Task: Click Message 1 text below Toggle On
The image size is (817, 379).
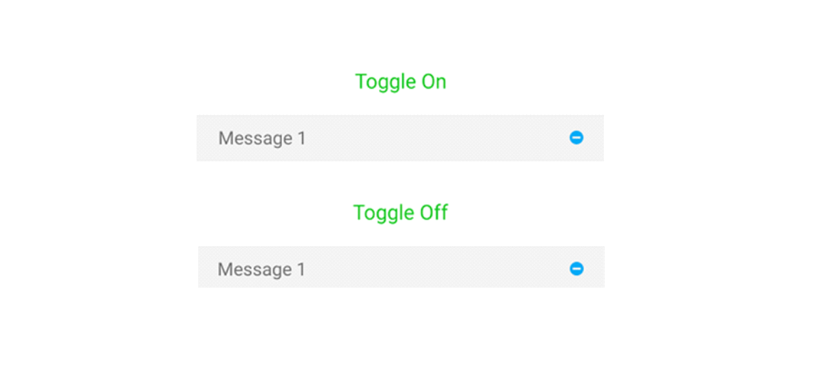Action: pyautogui.click(x=261, y=138)
